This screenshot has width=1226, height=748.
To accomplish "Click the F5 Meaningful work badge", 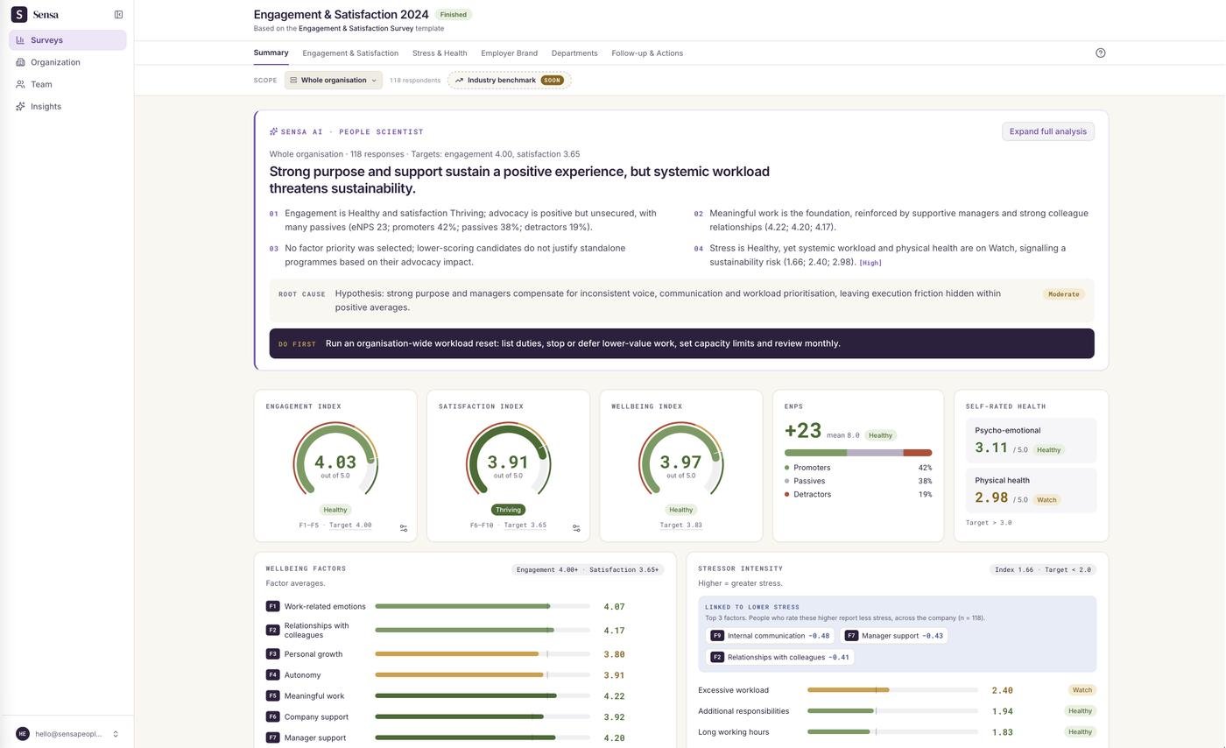I will click(x=272, y=696).
